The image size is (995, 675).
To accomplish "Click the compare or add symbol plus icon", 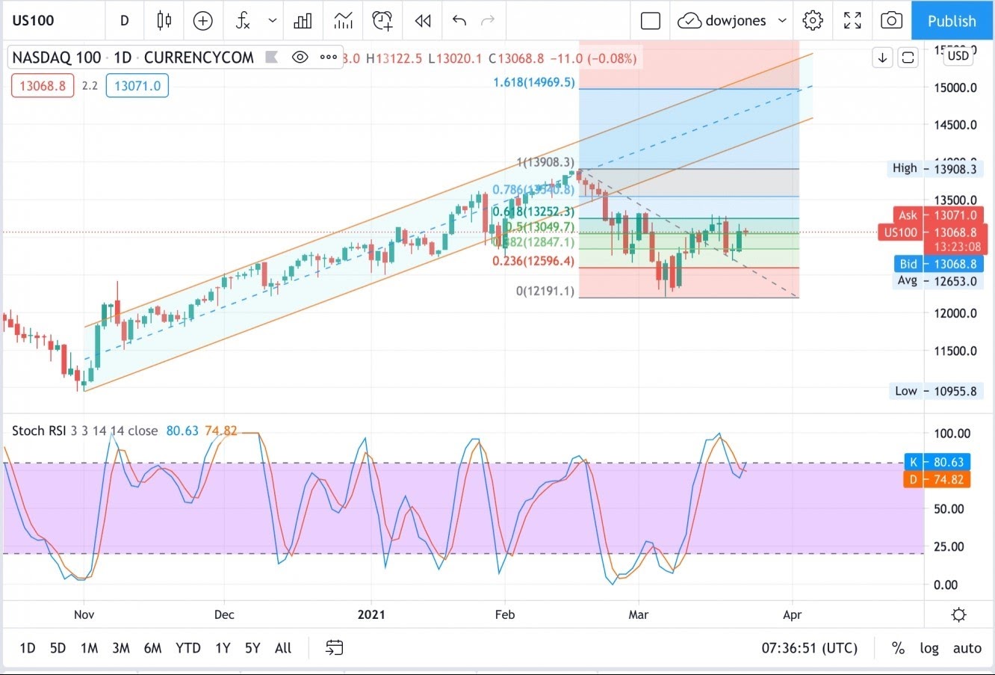I will 202,21.
